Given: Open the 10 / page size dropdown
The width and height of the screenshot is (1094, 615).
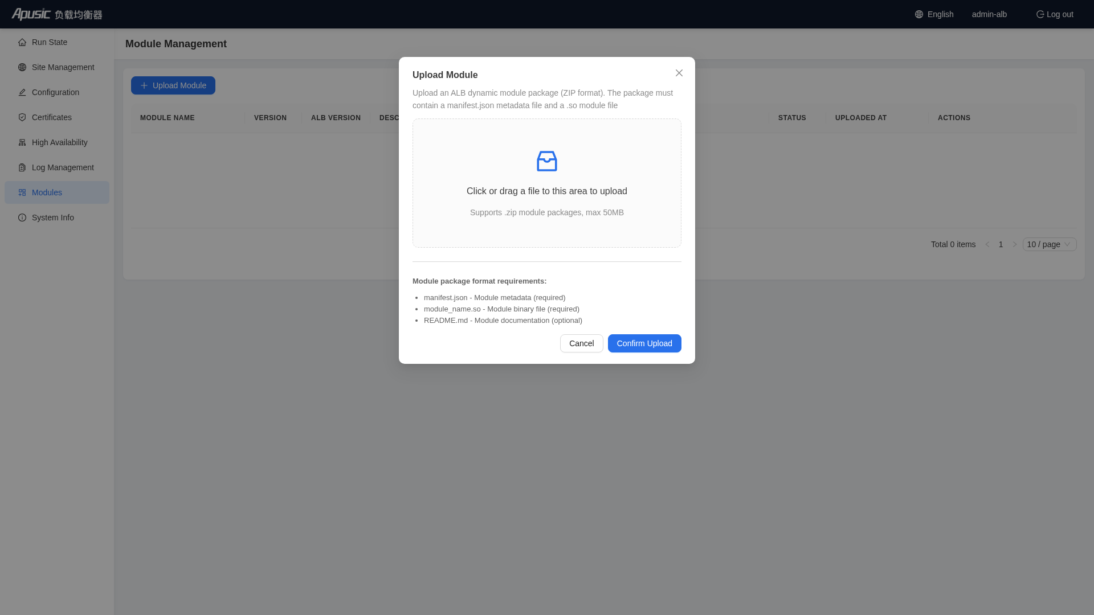Looking at the screenshot, I should 1050,244.
